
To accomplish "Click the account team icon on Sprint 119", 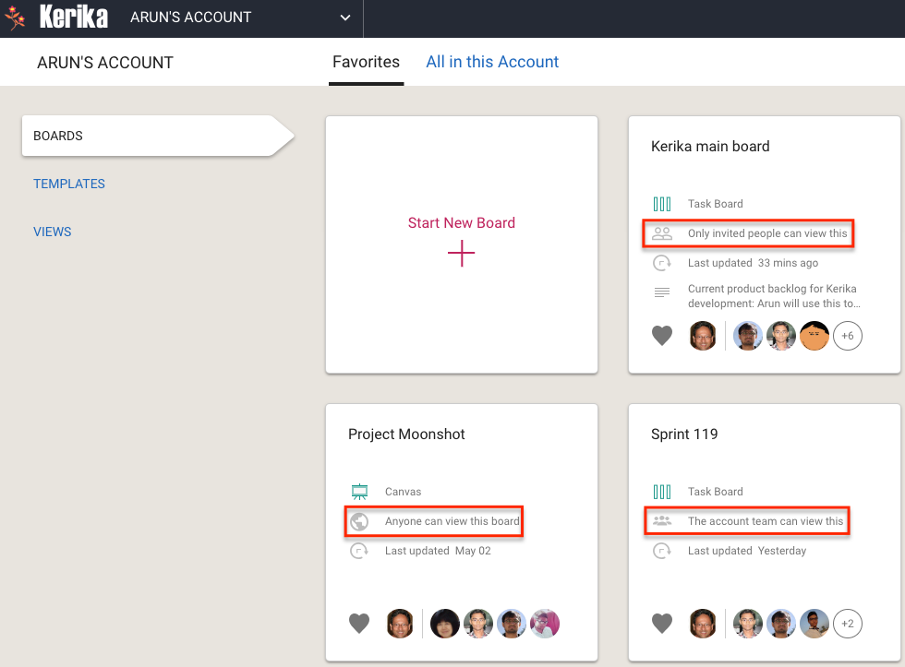I will click(662, 521).
